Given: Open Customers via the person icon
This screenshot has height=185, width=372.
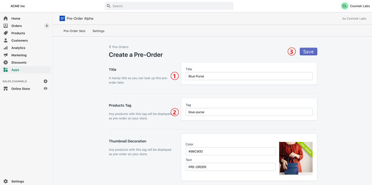Looking at the screenshot, I should 6,40.
